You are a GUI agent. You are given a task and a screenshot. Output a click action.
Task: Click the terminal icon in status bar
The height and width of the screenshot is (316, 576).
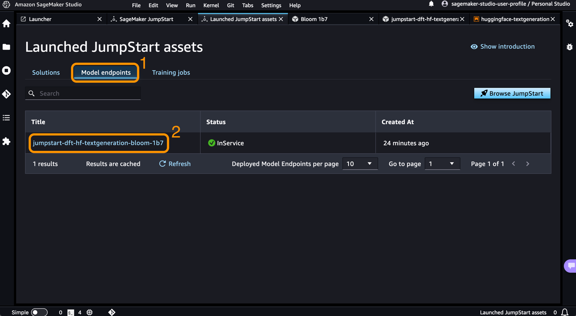pos(70,312)
